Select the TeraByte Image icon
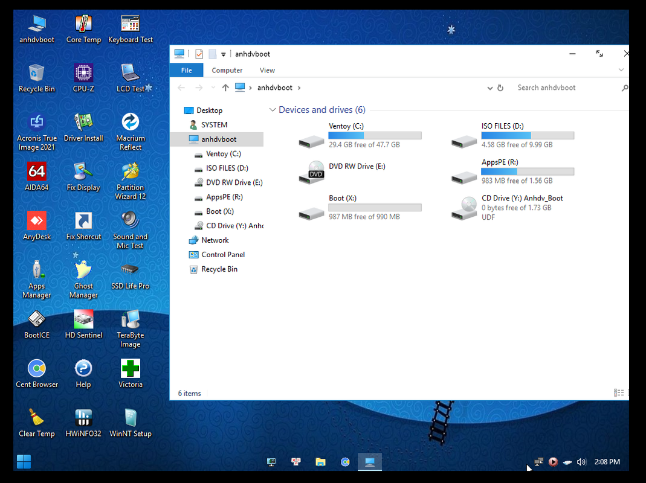 tap(130, 328)
